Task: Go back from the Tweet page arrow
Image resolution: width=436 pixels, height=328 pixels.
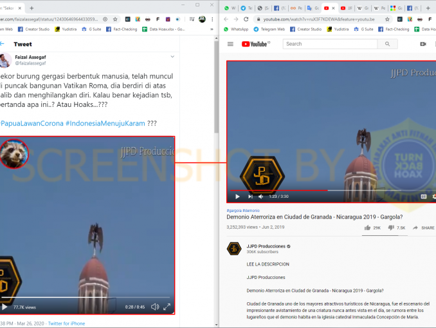Action: click(x=2, y=44)
